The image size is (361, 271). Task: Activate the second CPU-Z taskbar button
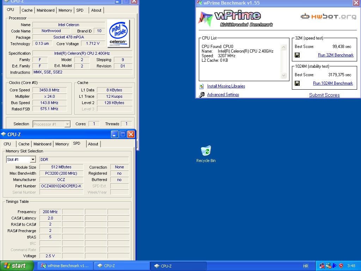tap(179, 266)
